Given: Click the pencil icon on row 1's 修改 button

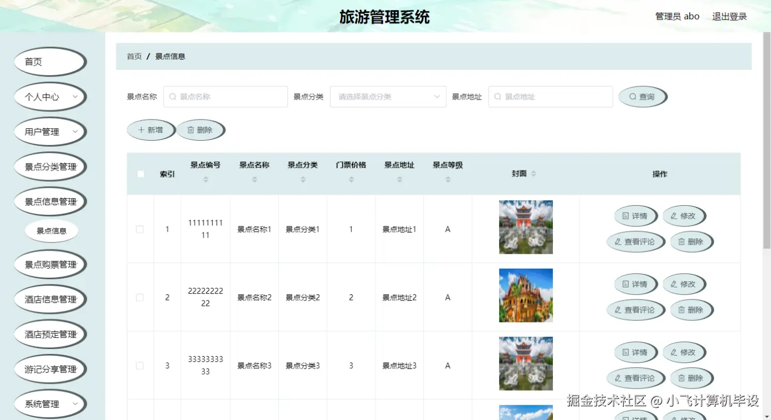Looking at the screenshot, I should [675, 215].
